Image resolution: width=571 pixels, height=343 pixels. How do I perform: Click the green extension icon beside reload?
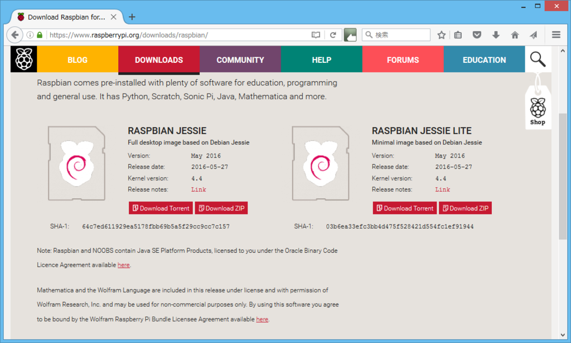pos(350,35)
